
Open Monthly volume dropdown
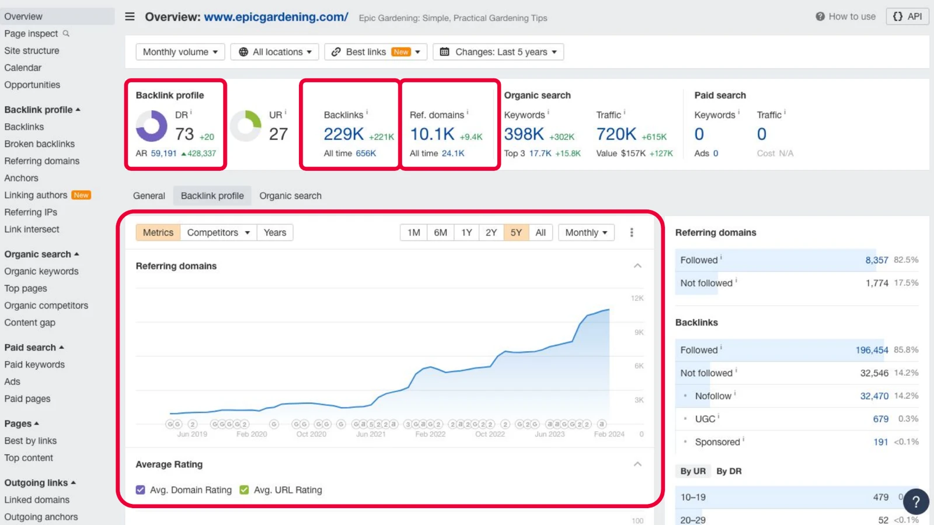pos(180,52)
